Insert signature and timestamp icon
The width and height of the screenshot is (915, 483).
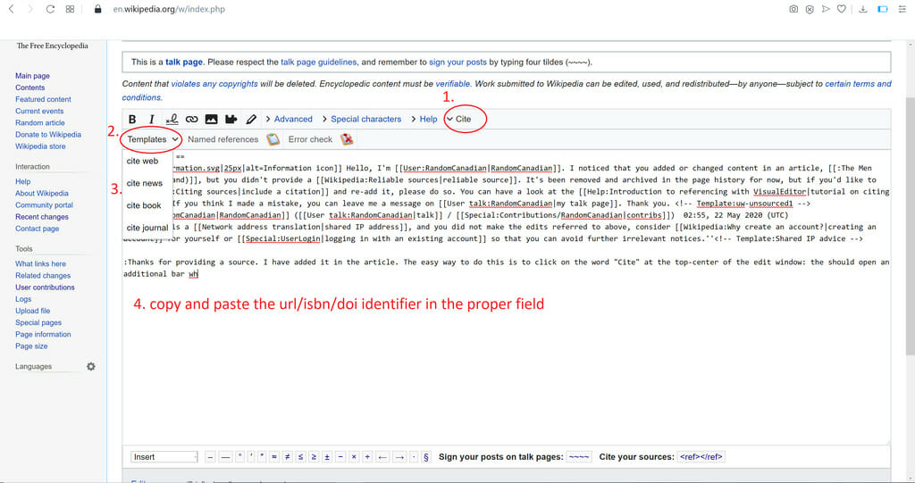[x=171, y=120]
